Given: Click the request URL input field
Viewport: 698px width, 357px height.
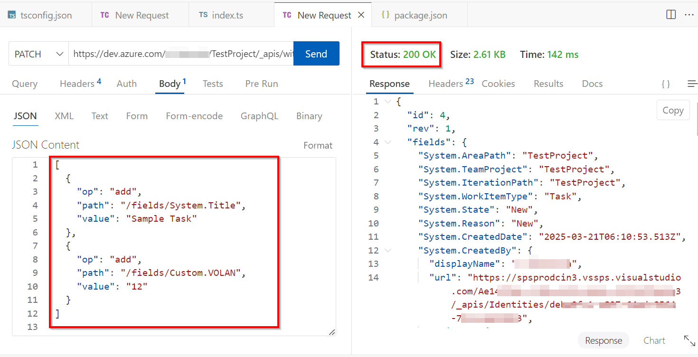Looking at the screenshot, I should [181, 54].
